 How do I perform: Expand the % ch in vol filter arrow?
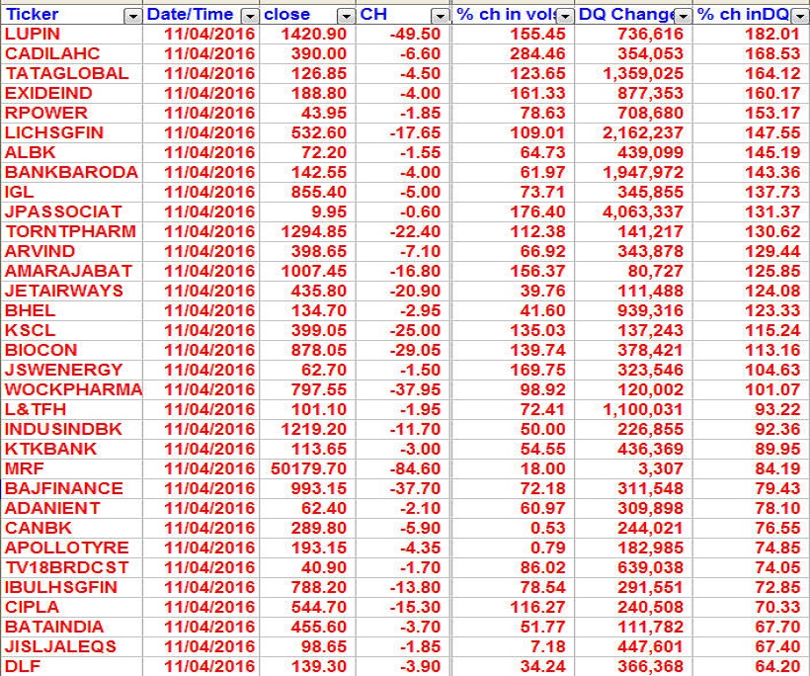[564, 16]
